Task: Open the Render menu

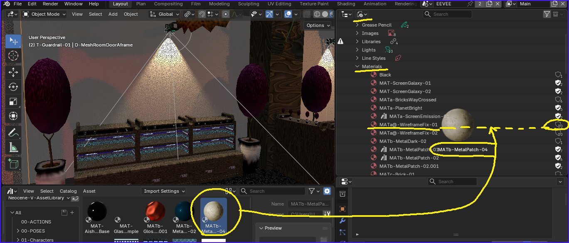Action: [x=50, y=4]
